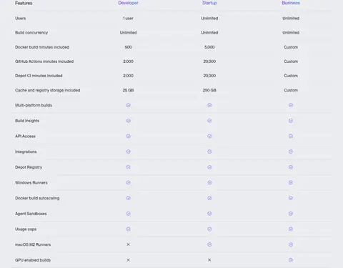The image size is (343, 268).
Task: Click the macOS M2 Runners checkmark under Business
Action: pyautogui.click(x=291, y=244)
